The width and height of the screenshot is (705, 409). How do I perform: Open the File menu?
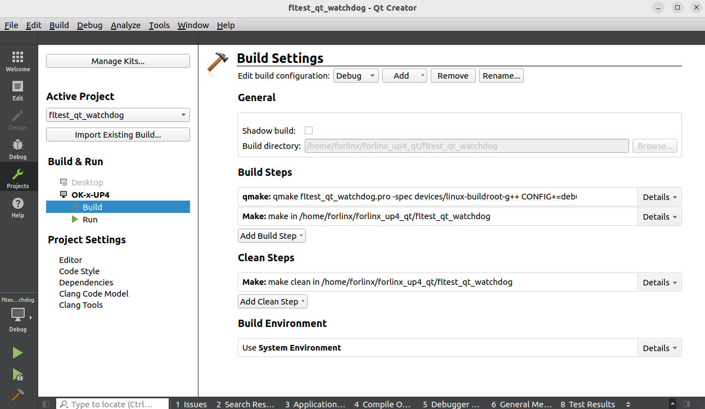(11, 25)
